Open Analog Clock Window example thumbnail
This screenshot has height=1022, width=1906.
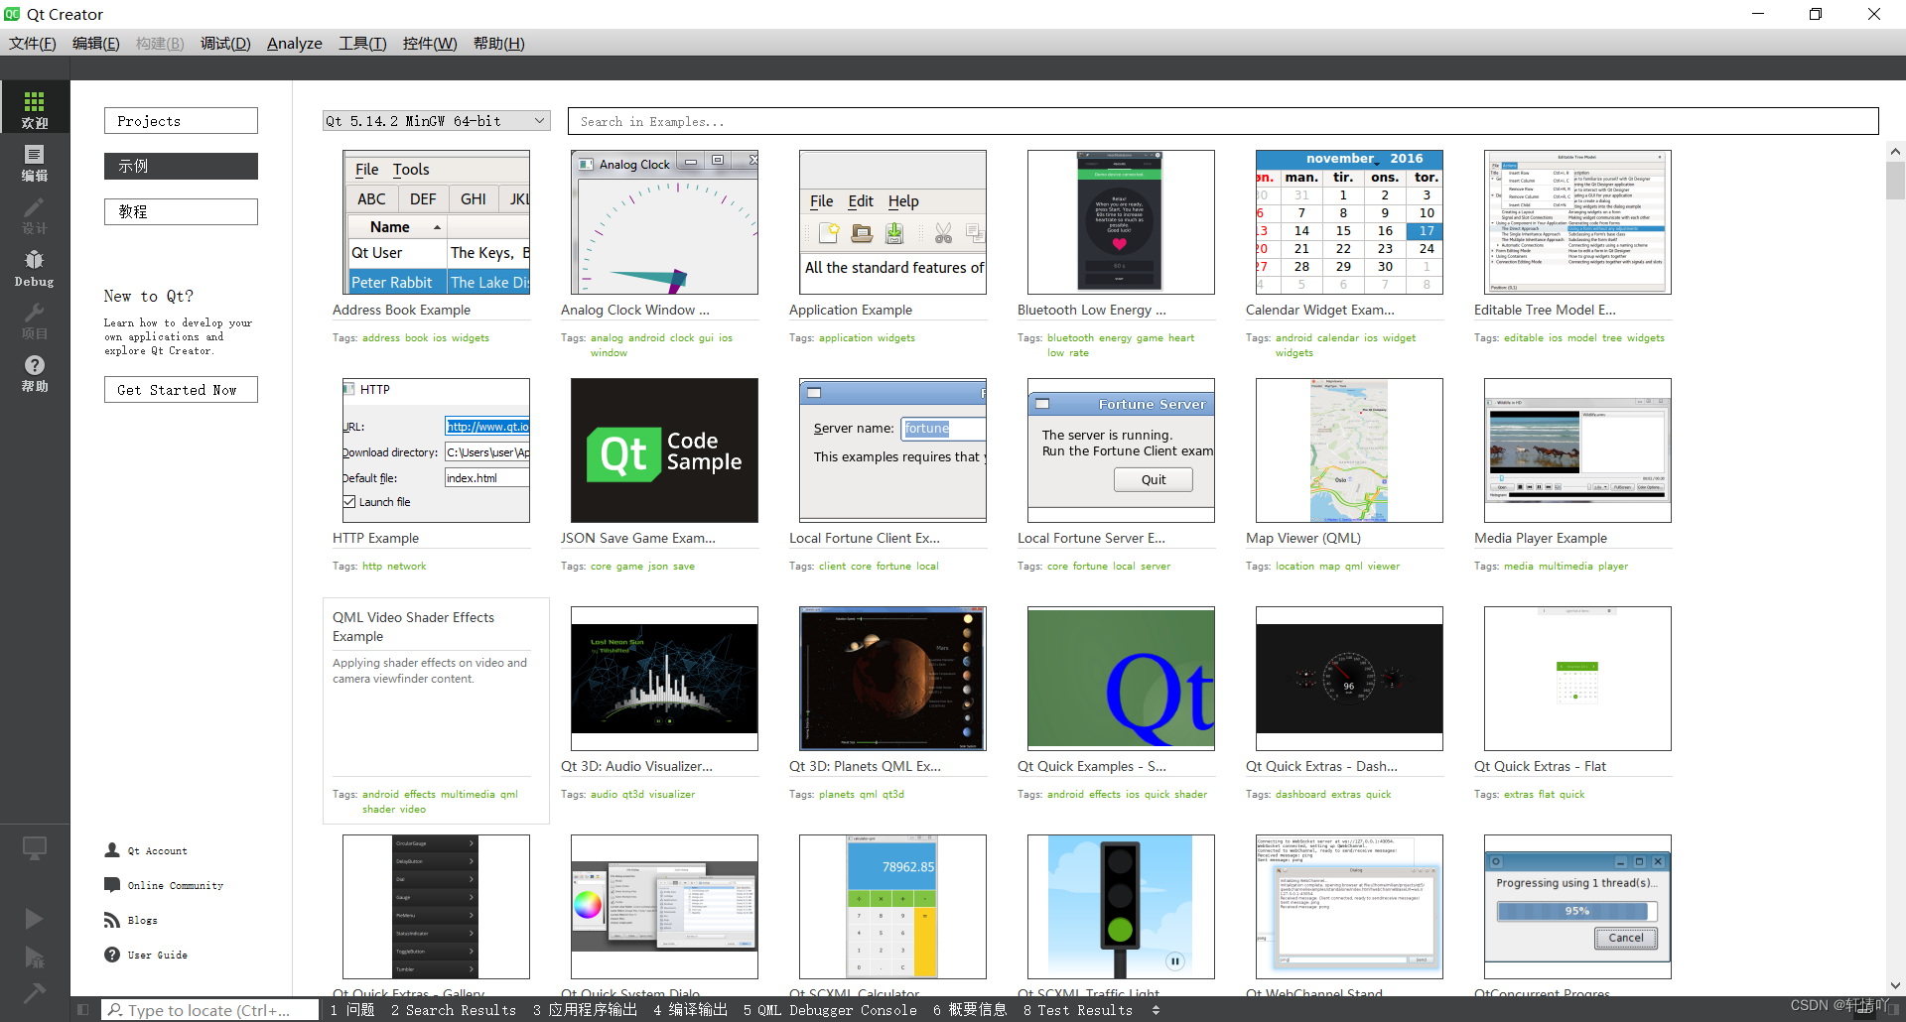click(x=664, y=222)
